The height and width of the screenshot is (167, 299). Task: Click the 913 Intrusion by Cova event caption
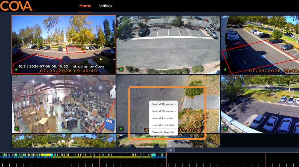coord(61,66)
